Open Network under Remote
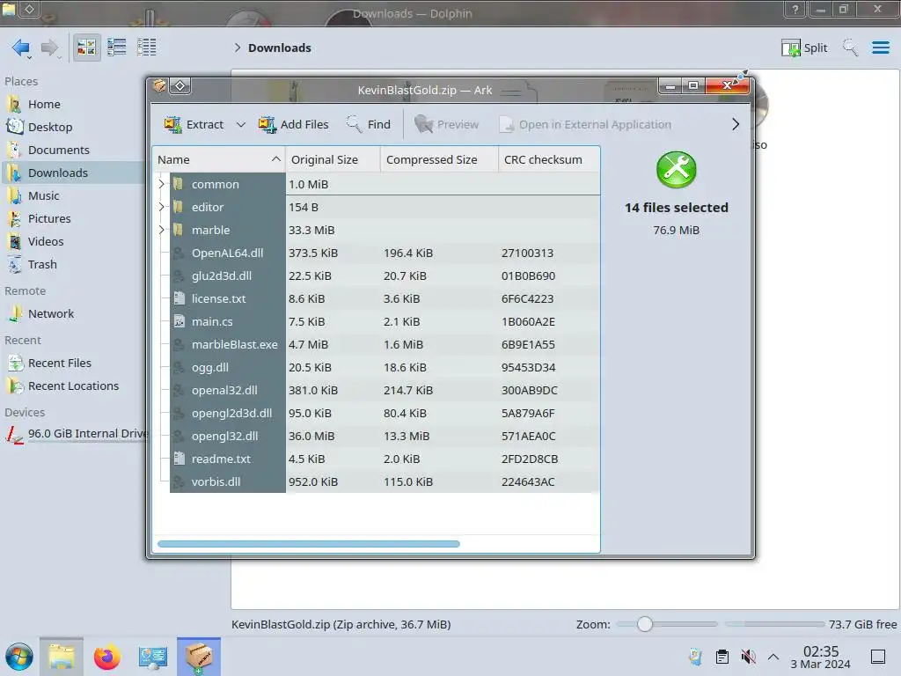 point(74,314)
